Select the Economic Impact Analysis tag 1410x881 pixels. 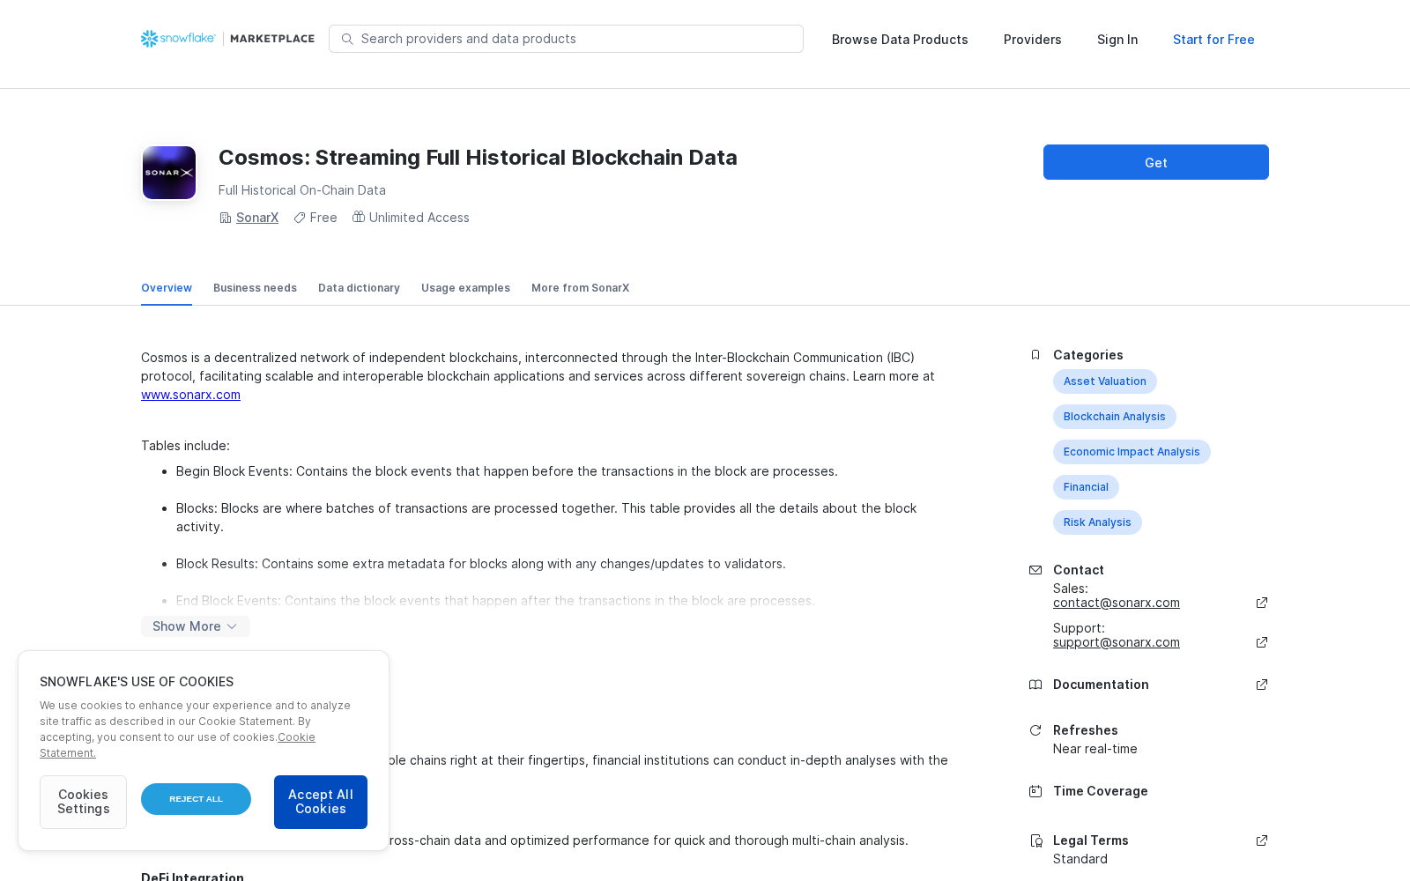1132,452
